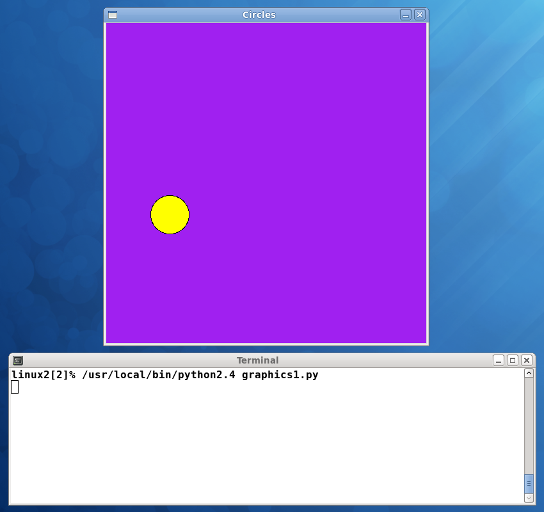
Task: Click the Terminal scrollbar thumb
Action: [529, 484]
